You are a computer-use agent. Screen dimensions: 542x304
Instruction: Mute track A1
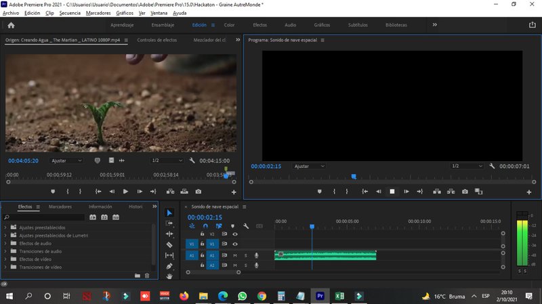pyautogui.click(x=235, y=255)
